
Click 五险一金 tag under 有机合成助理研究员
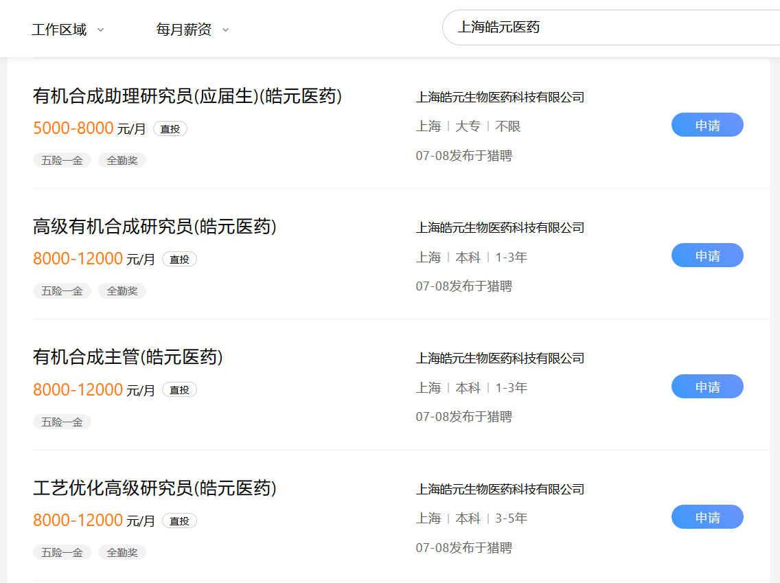point(62,160)
